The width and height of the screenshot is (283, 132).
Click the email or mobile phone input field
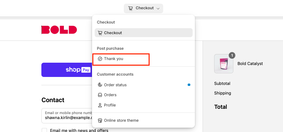[x=67, y=116]
